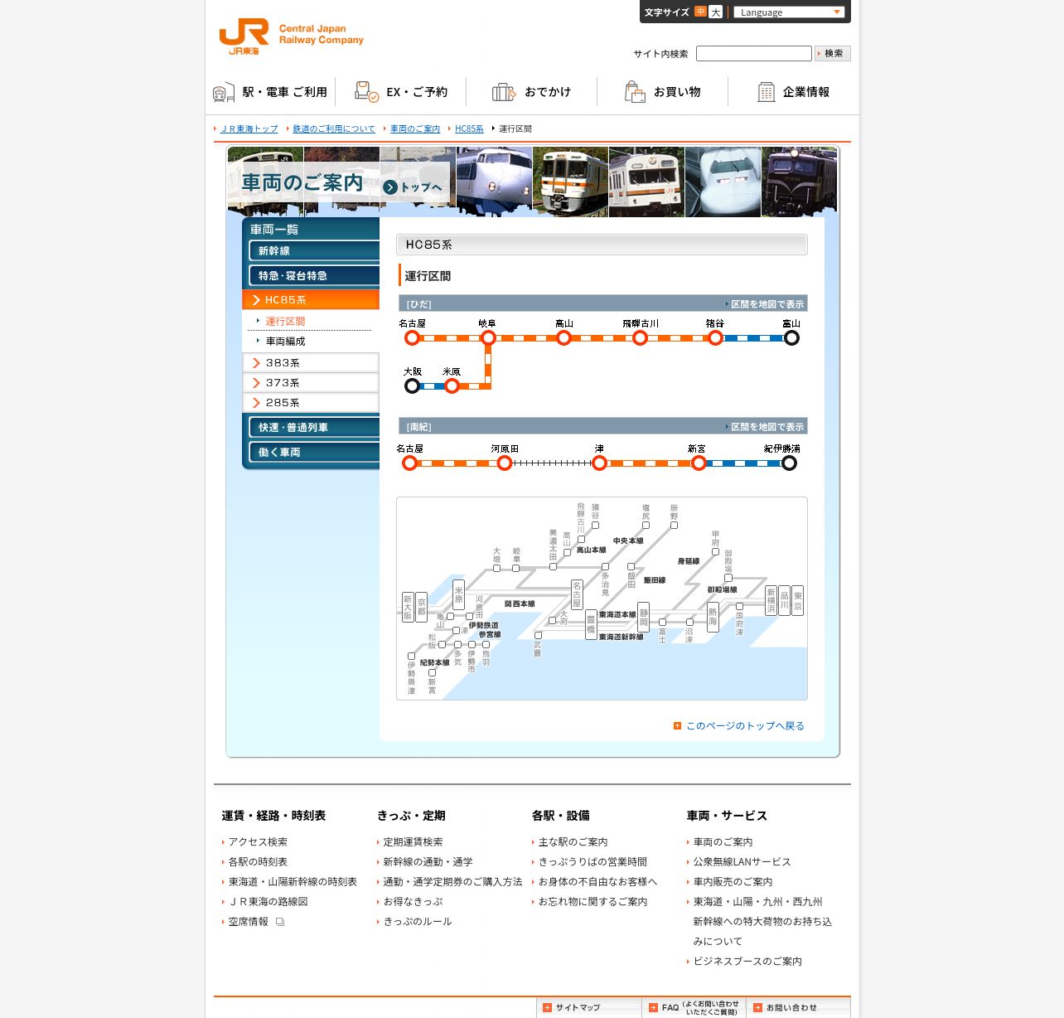Open アクセス検索 footer link

click(258, 842)
